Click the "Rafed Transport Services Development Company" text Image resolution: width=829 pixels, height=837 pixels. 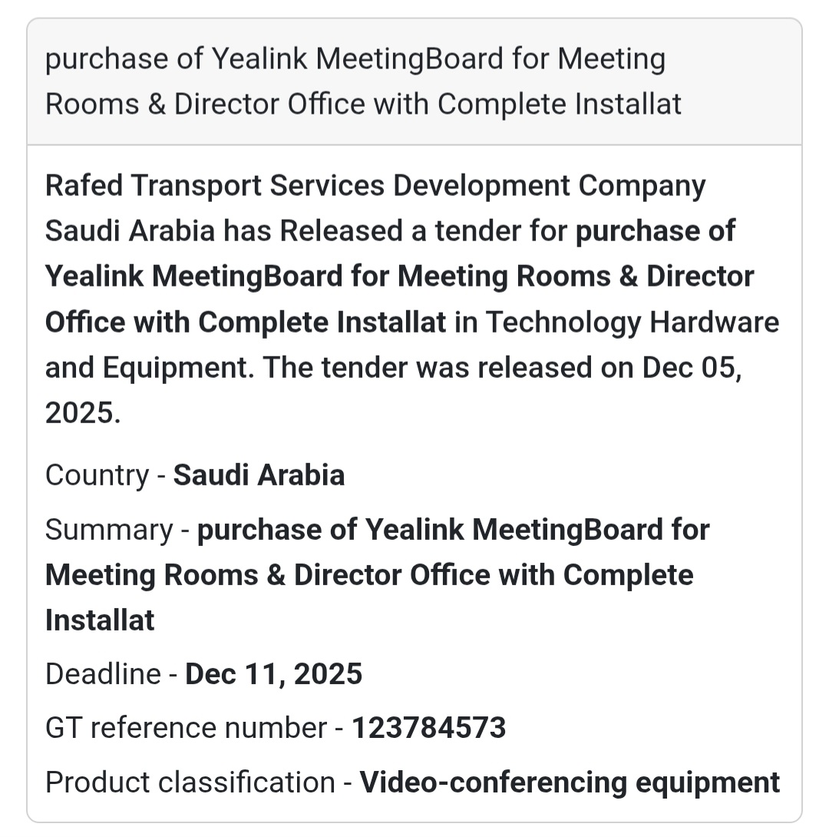click(375, 186)
